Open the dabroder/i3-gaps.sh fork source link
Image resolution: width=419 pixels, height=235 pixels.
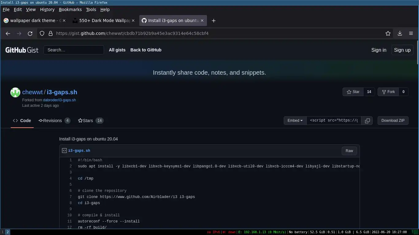coord(59,100)
